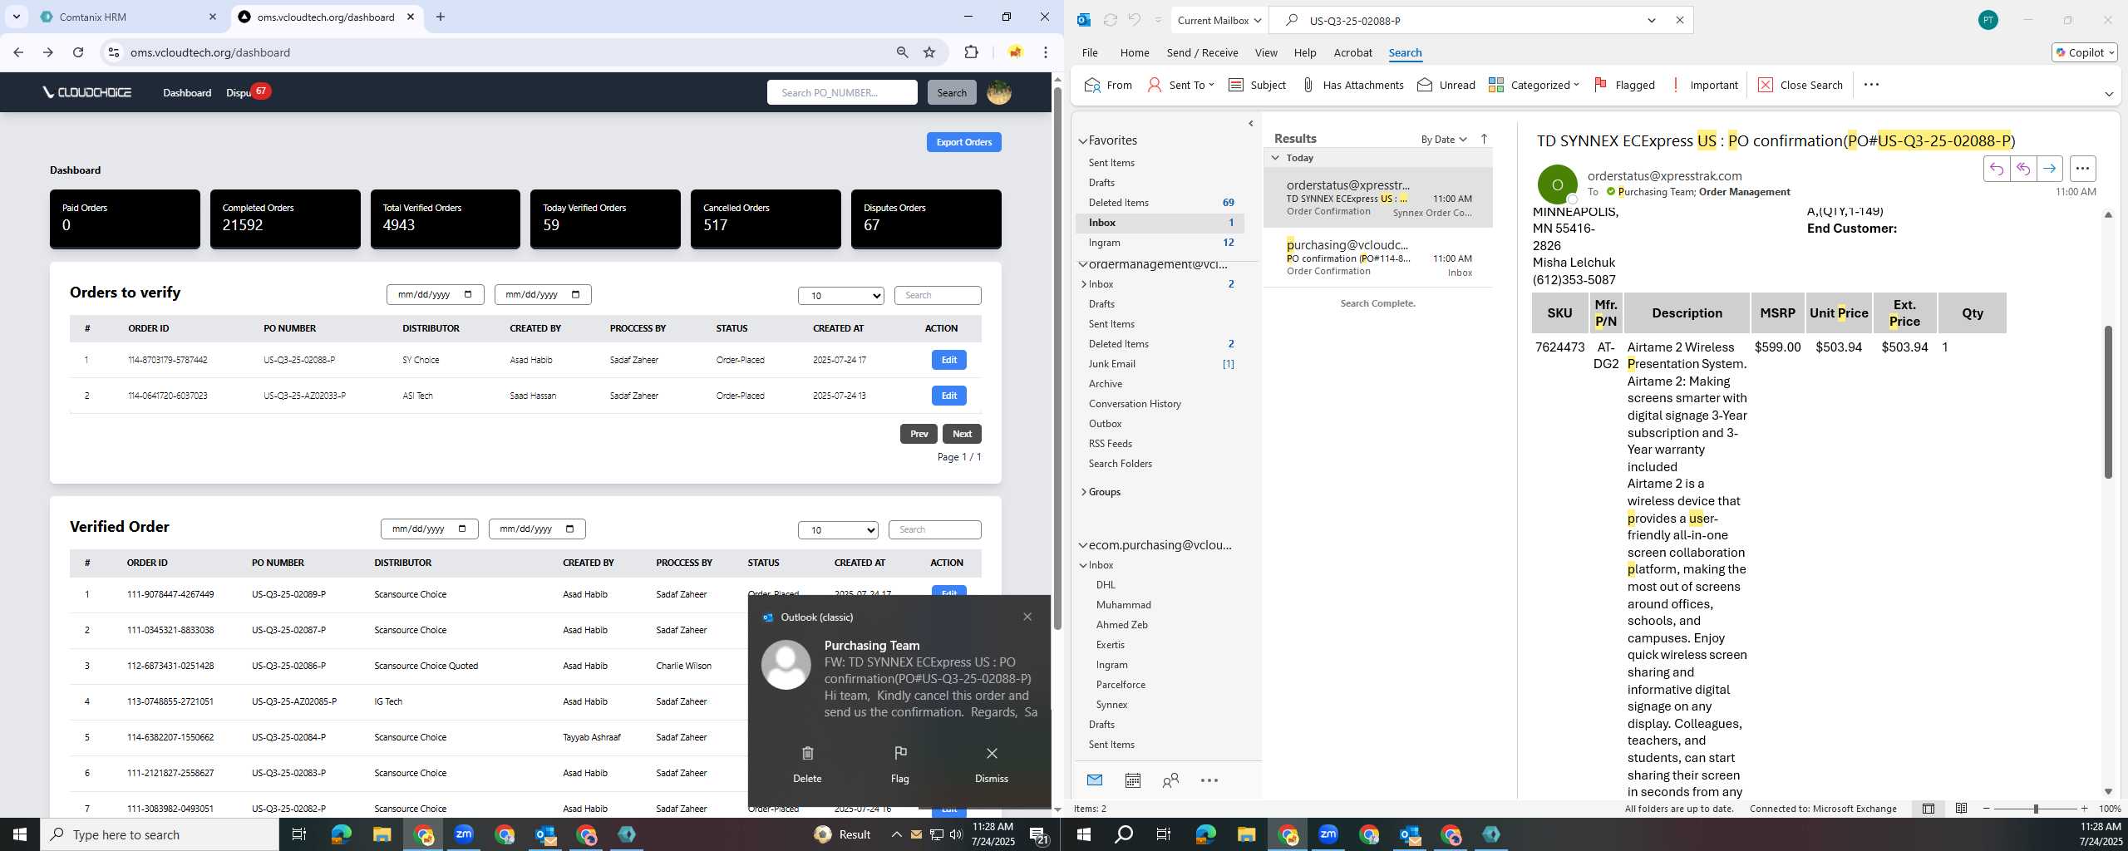Open the email's more actions ellipsis
The image size is (2128, 851).
[2082, 169]
